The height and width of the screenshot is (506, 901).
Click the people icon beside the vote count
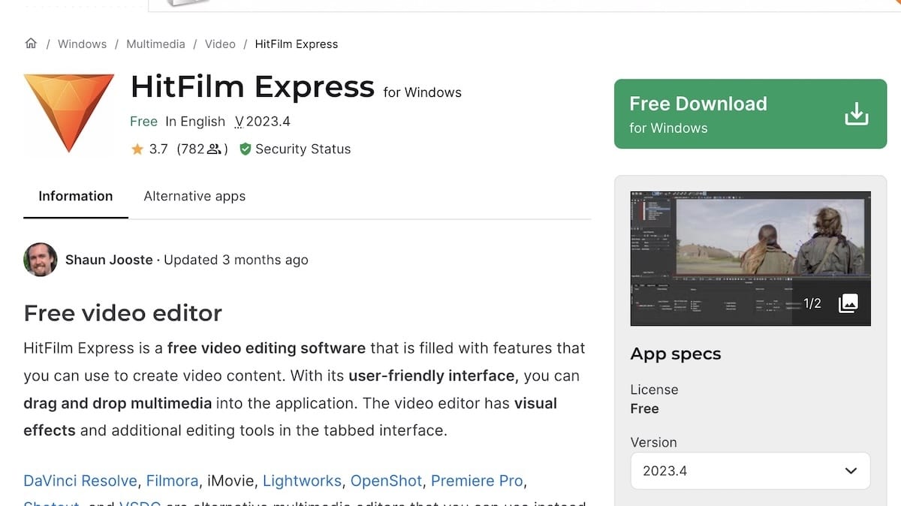coord(213,149)
